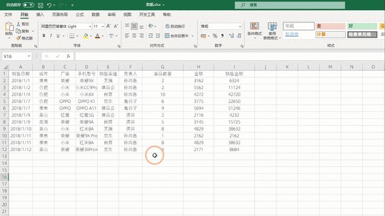Click the Copy button
Image resolution: width=385 pixels, height=216 pixels.
point(23,31)
